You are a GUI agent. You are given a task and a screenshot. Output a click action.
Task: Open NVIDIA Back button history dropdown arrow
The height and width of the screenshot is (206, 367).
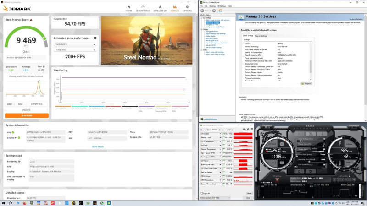click(x=211, y=11)
